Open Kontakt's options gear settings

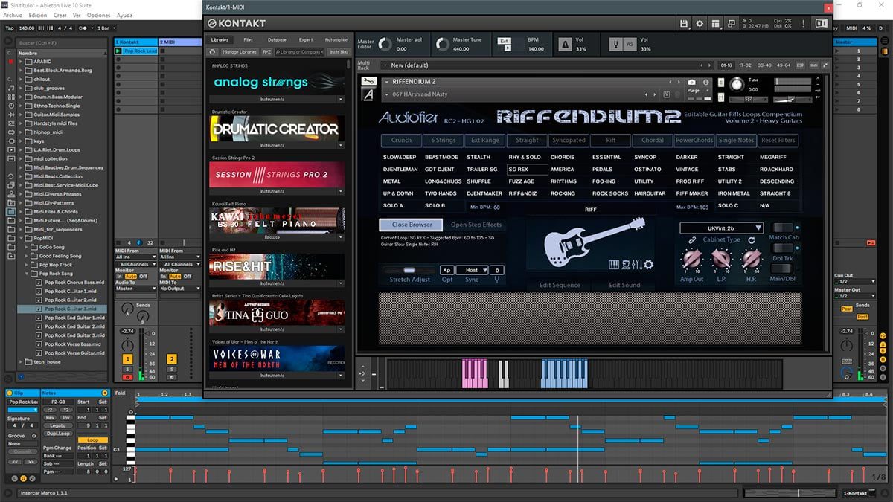click(x=700, y=24)
